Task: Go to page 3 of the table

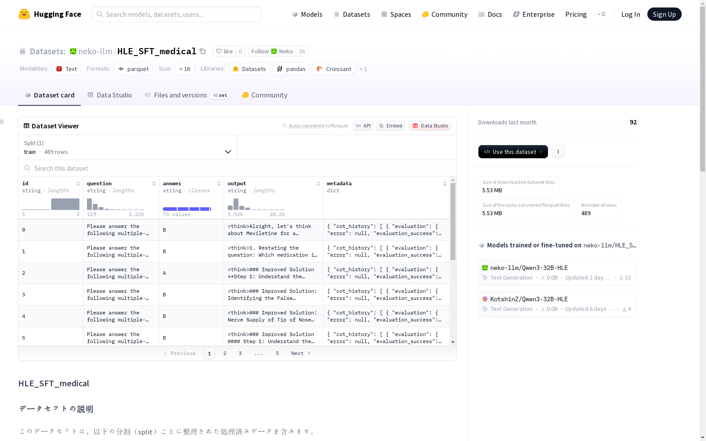Action: (240, 353)
